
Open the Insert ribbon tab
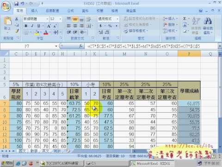(x=34, y=11)
